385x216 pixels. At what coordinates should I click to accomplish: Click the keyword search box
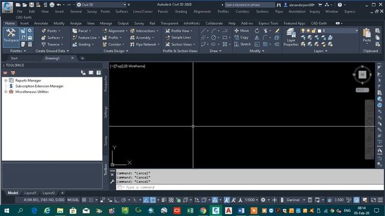[250, 5]
